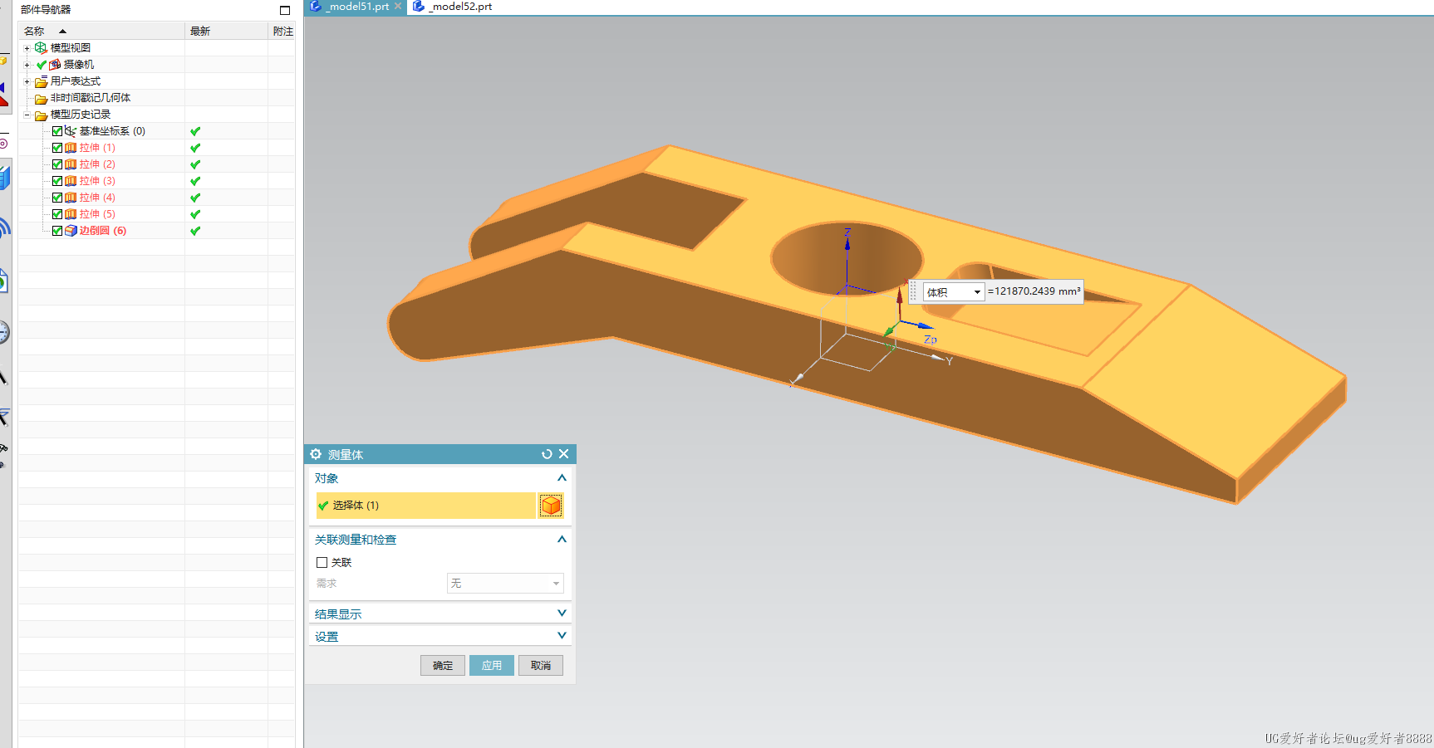Screen dimensions: 1434x748
Task: Click the blue cube icon on the left sidebar
Action: (x=4, y=178)
